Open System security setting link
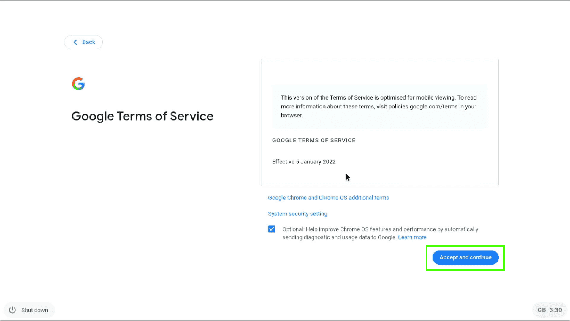The image size is (570, 321). pyautogui.click(x=297, y=213)
